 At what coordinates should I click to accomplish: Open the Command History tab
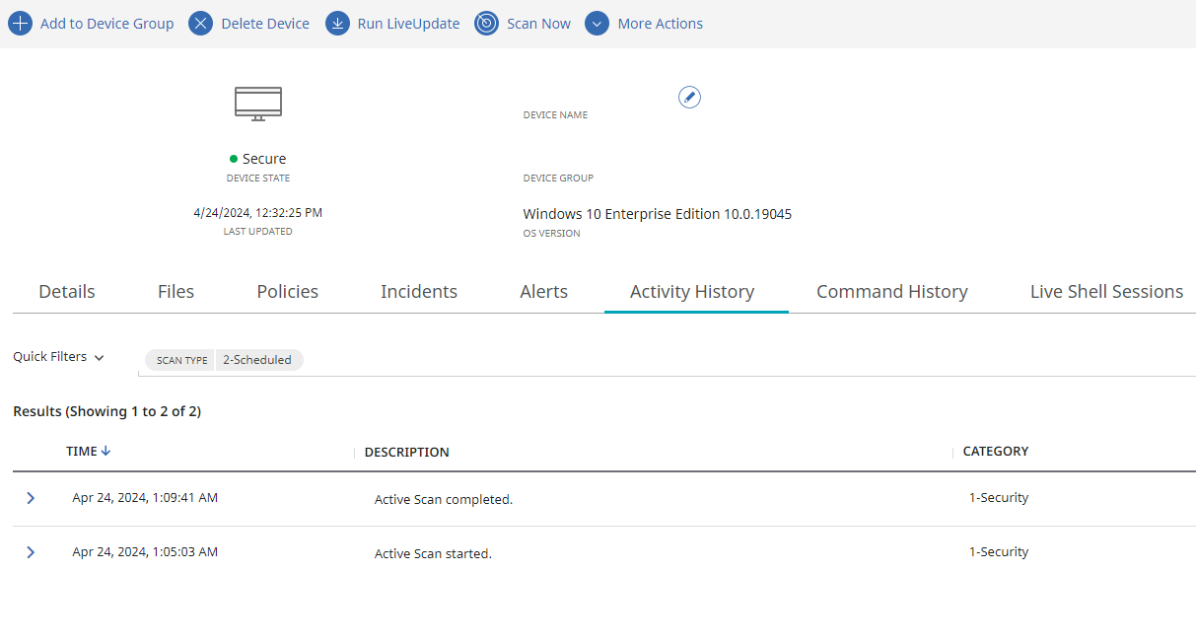(x=891, y=292)
